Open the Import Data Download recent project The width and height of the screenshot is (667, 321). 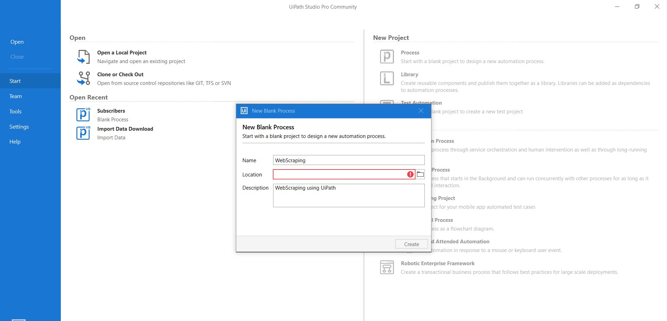(125, 129)
